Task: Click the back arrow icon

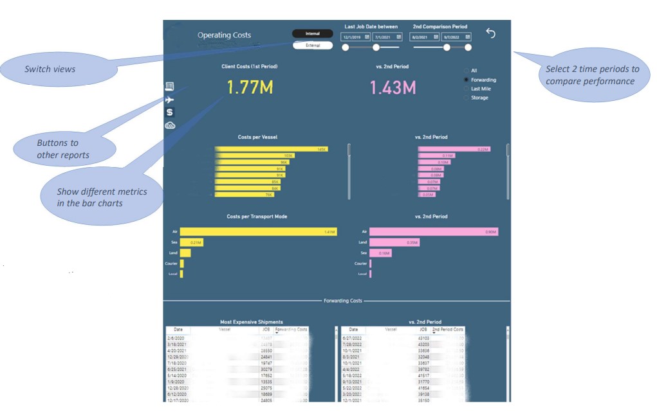Action: point(491,33)
